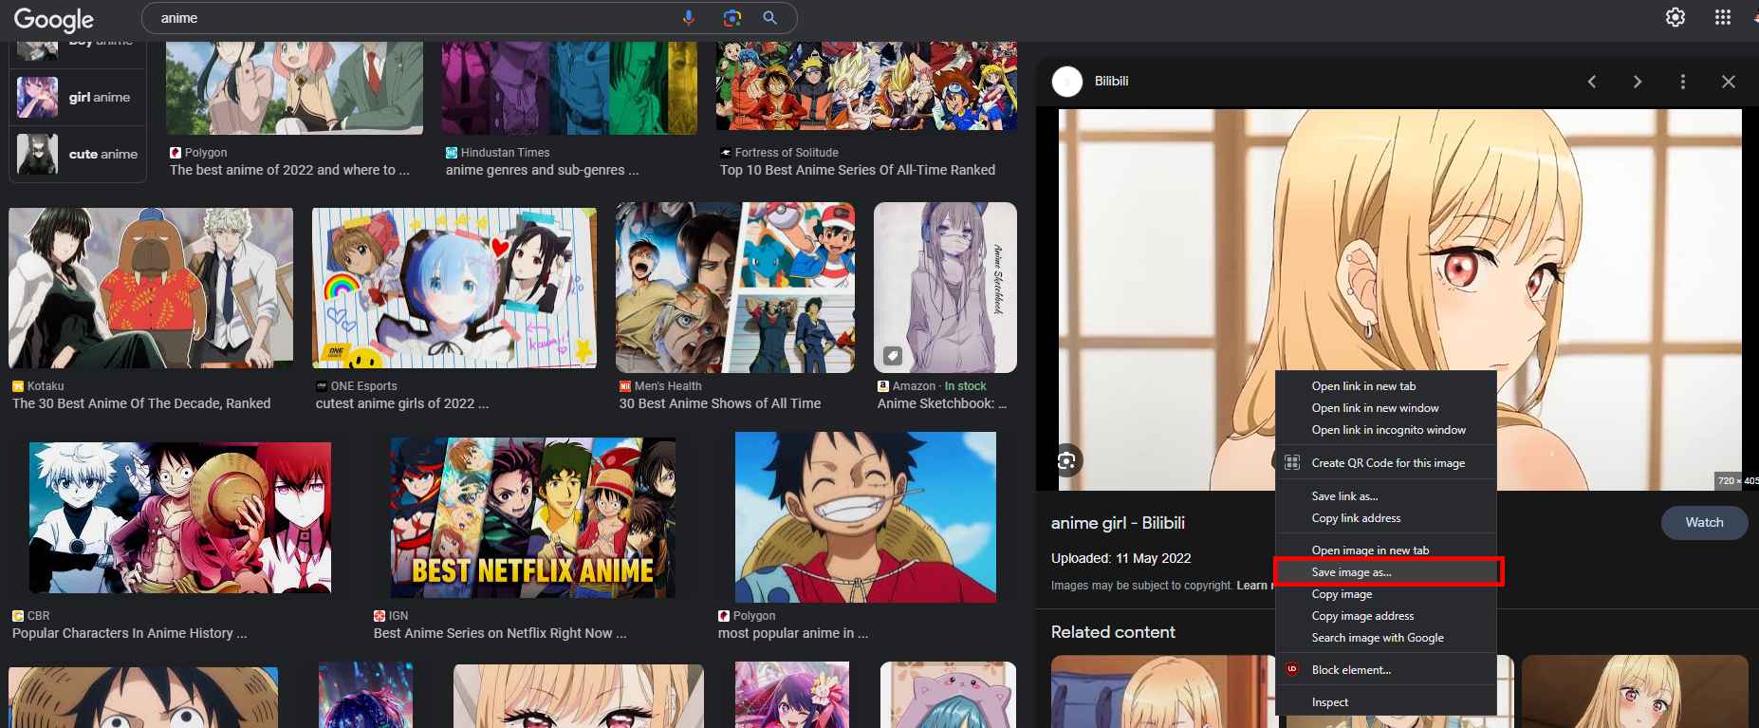Image resolution: width=1759 pixels, height=728 pixels.
Task: Go to previous image in preview panel
Action: click(x=1592, y=82)
